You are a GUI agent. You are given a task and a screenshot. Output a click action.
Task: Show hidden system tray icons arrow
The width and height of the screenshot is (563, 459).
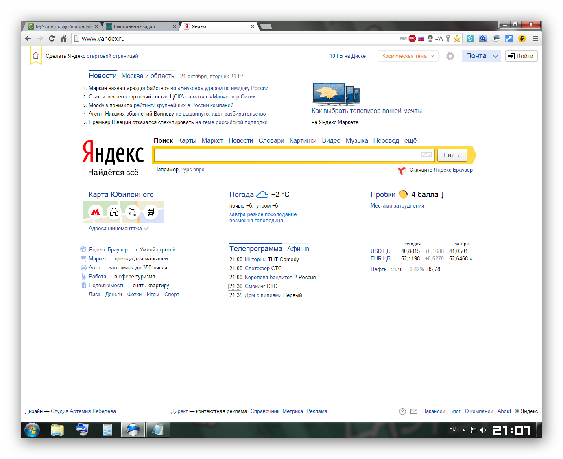[463, 430]
